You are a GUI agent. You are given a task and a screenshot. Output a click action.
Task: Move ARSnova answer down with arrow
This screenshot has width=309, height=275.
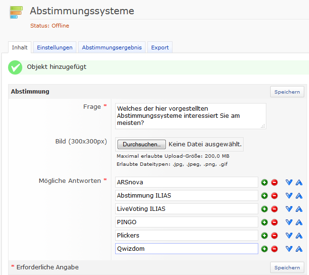click(x=289, y=182)
